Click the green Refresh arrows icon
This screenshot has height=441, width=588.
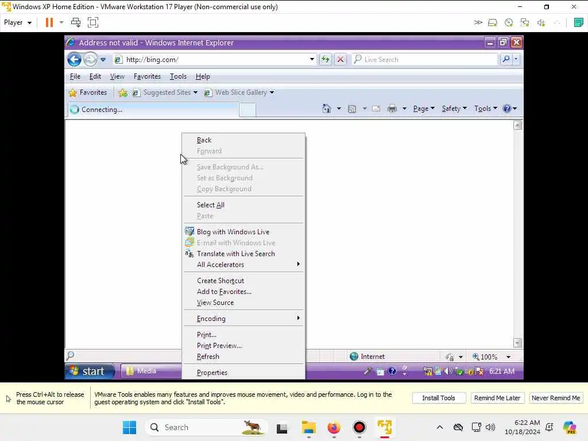point(325,59)
